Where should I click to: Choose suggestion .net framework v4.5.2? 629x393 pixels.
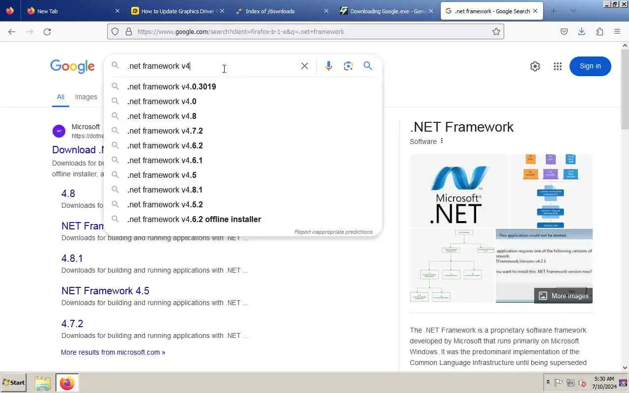243,204
